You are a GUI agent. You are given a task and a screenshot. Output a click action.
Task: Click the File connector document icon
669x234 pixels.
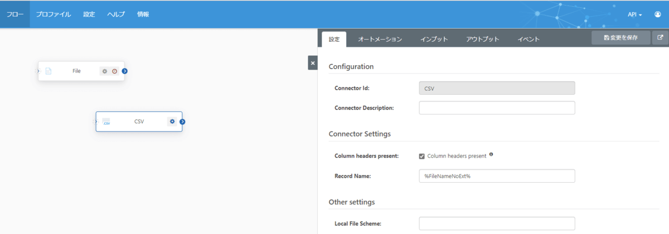[x=49, y=71]
